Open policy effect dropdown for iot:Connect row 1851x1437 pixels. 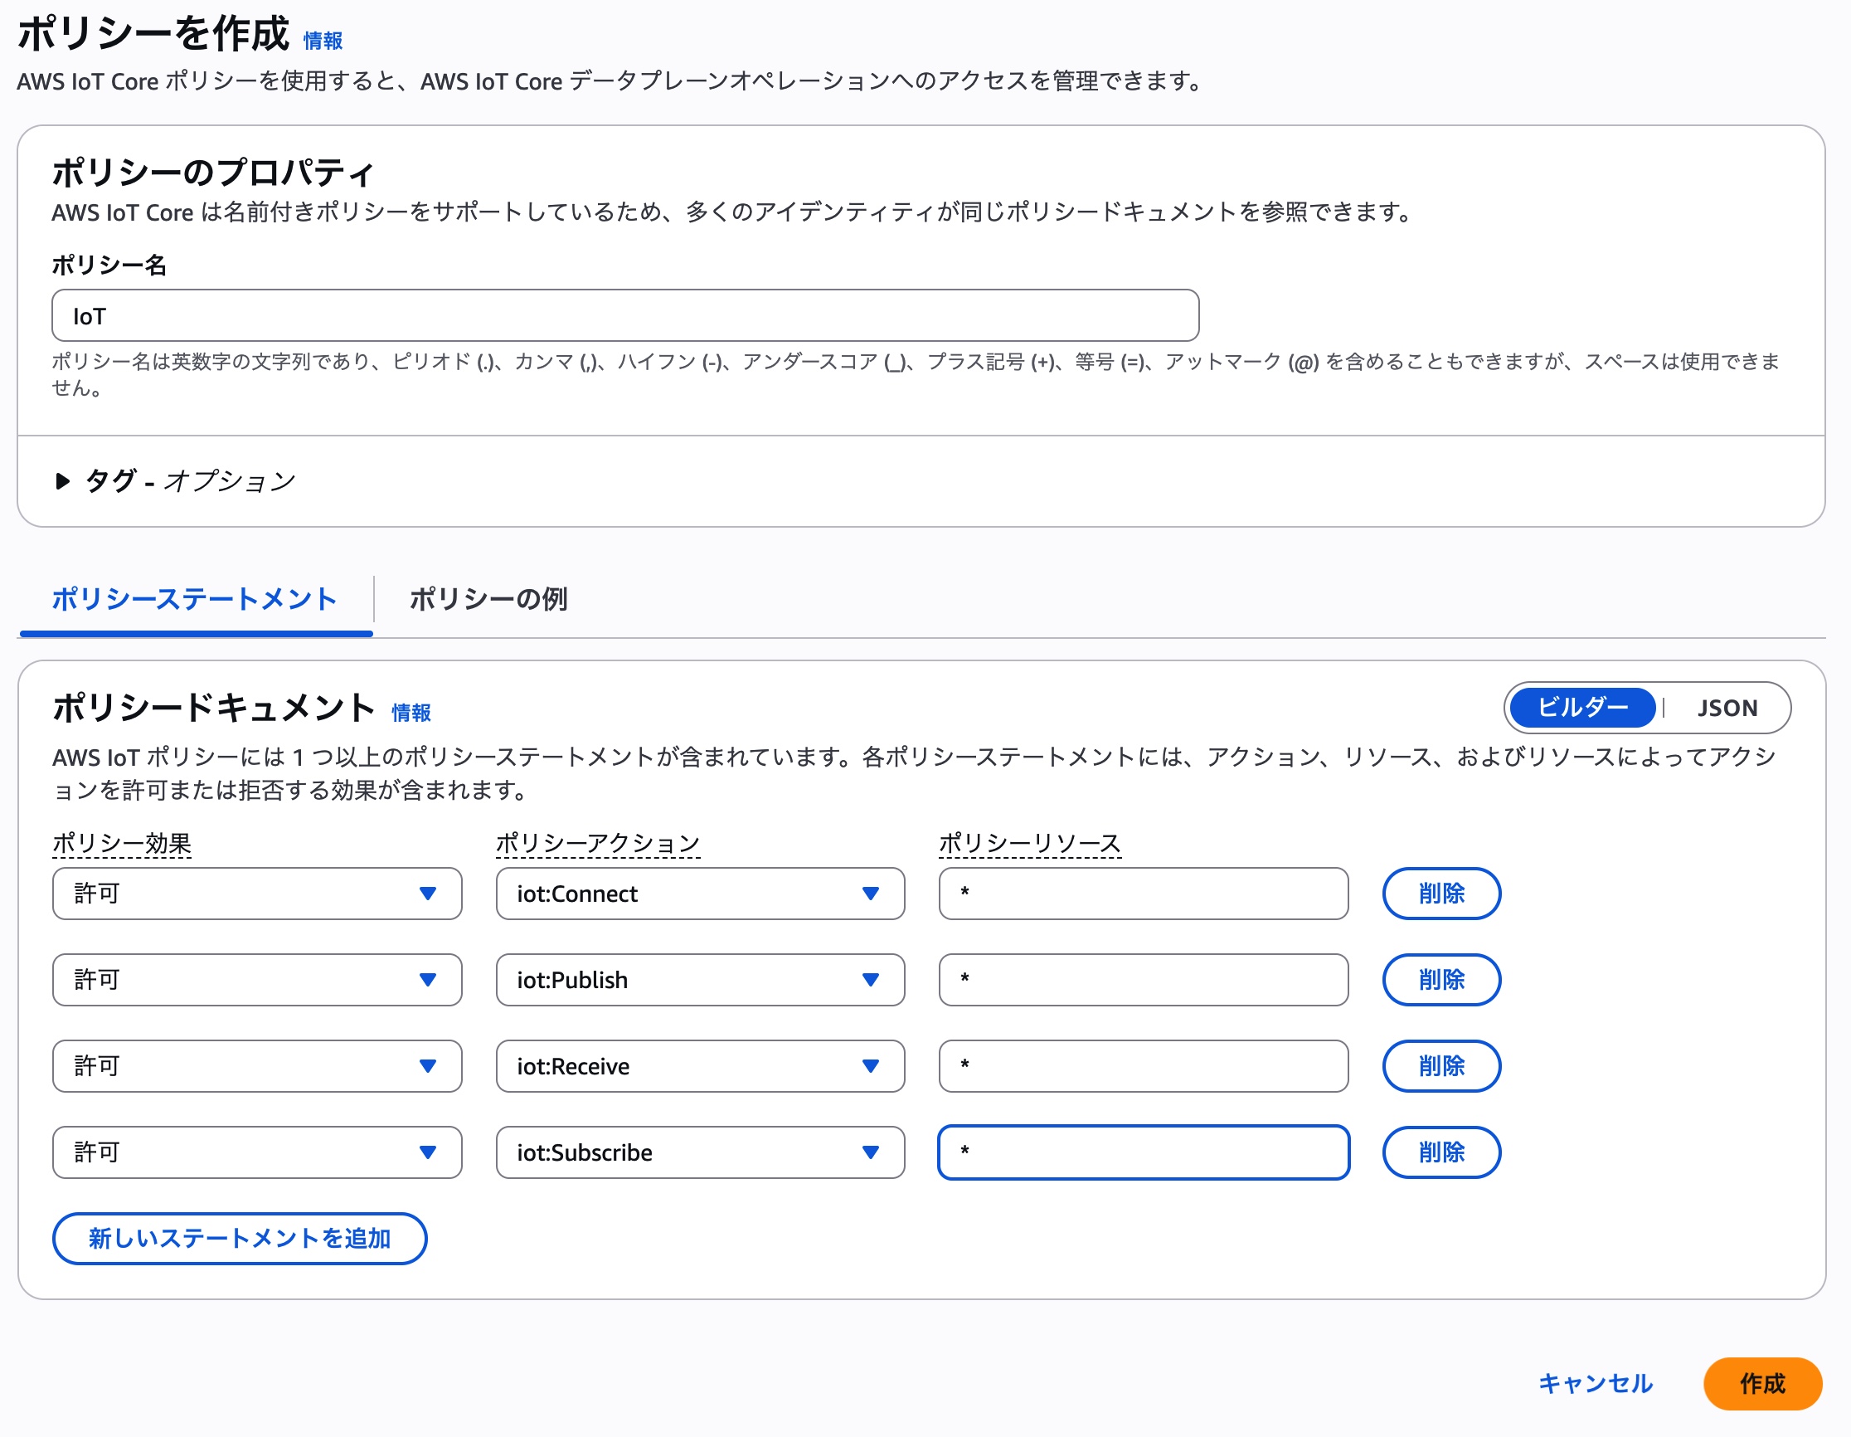[x=257, y=894]
